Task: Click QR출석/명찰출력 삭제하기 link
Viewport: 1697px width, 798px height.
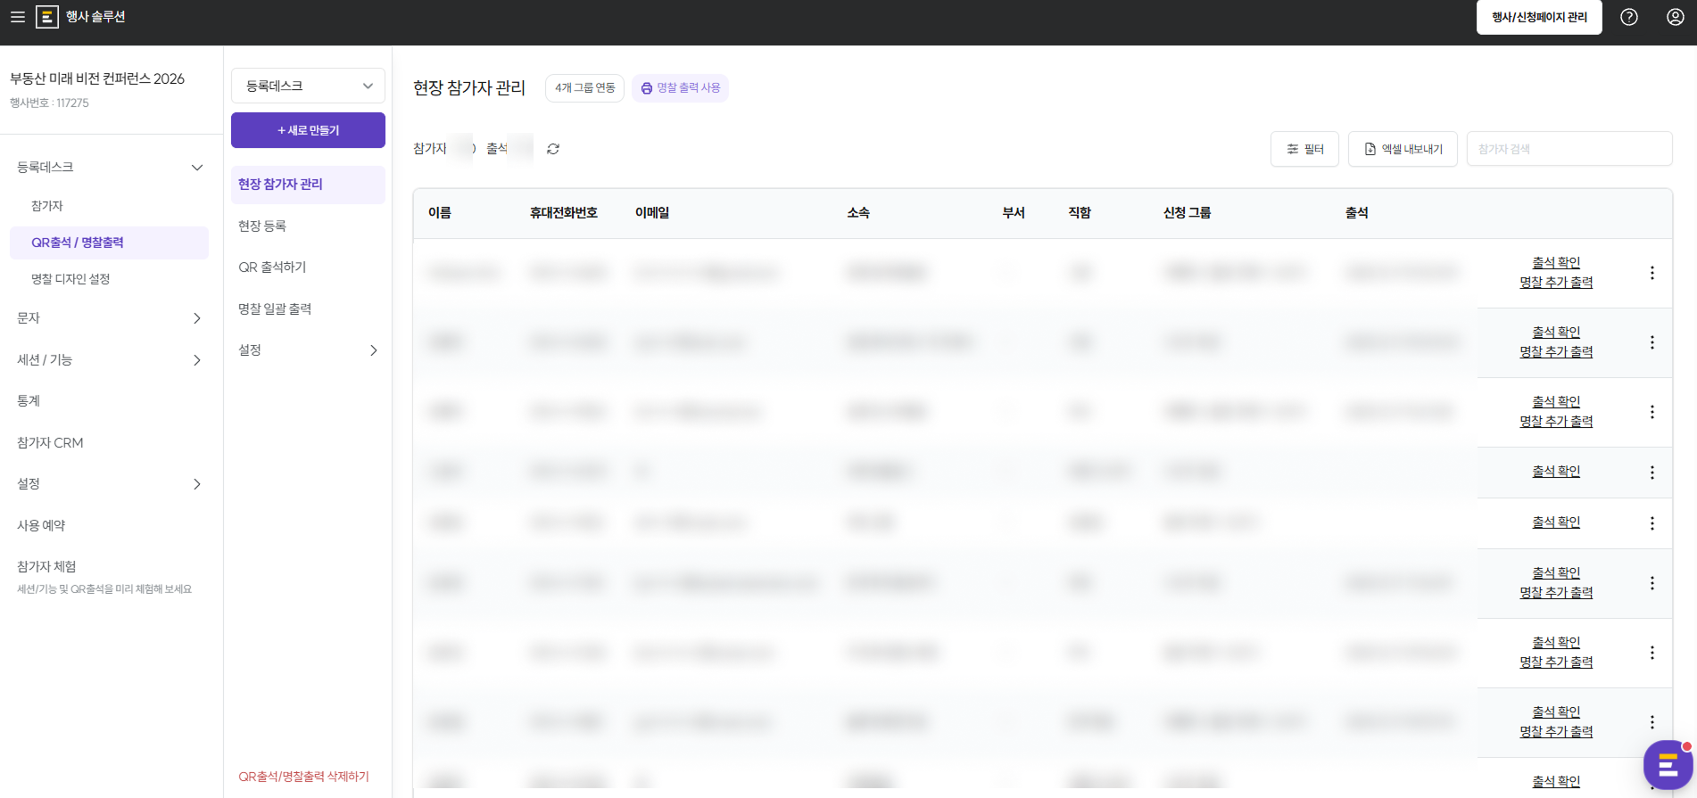Action: [303, 777]
